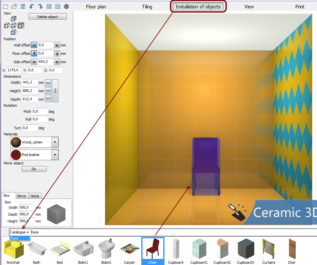317x265 pixels.
Task: Open the View tab
Action: coord(249,7)
